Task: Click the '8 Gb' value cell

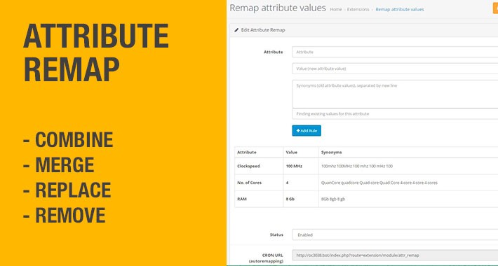Action: (x=301, y=199)
